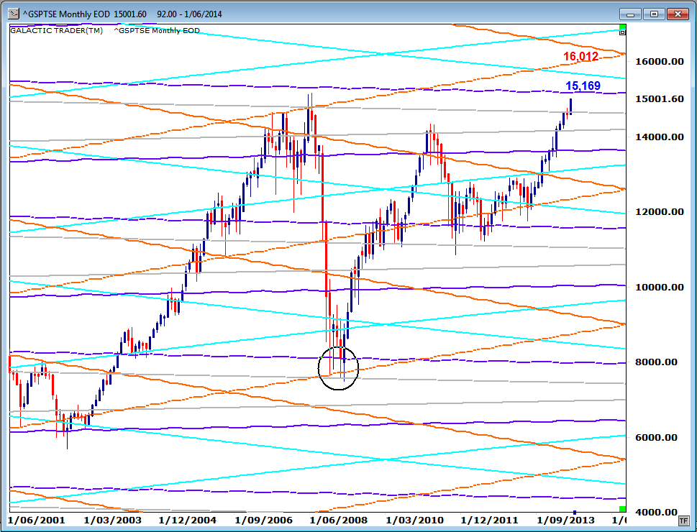Click the chart window icon in title bar
697x532 pixels.
point(14,14)
